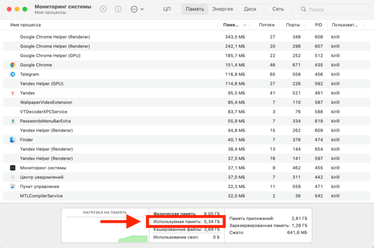
Task: Click the Finder icon in process list
Action: 13,140
